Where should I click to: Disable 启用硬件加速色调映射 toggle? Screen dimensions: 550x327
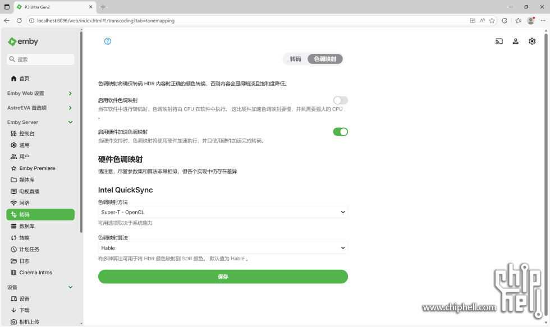pos(340,131)
